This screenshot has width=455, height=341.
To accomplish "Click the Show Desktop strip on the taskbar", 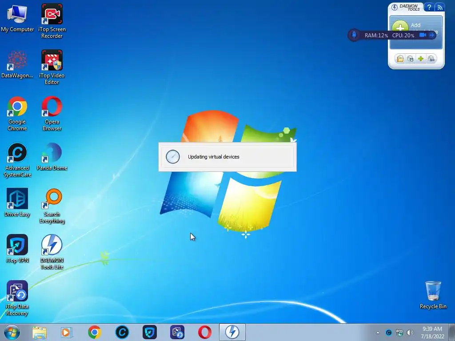I will (452, 332).
